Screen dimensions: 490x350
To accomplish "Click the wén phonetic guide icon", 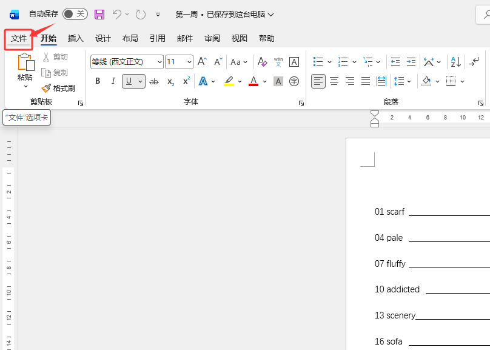I will tap(278, 62).
